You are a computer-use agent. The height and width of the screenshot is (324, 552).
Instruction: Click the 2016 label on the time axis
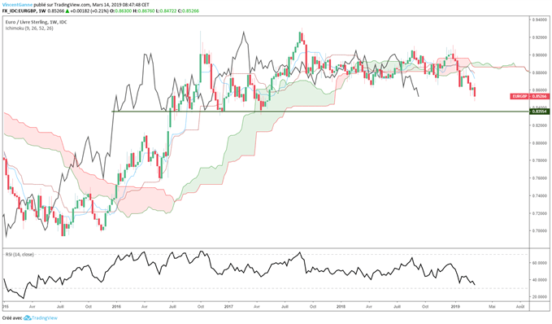coord(116,307)
